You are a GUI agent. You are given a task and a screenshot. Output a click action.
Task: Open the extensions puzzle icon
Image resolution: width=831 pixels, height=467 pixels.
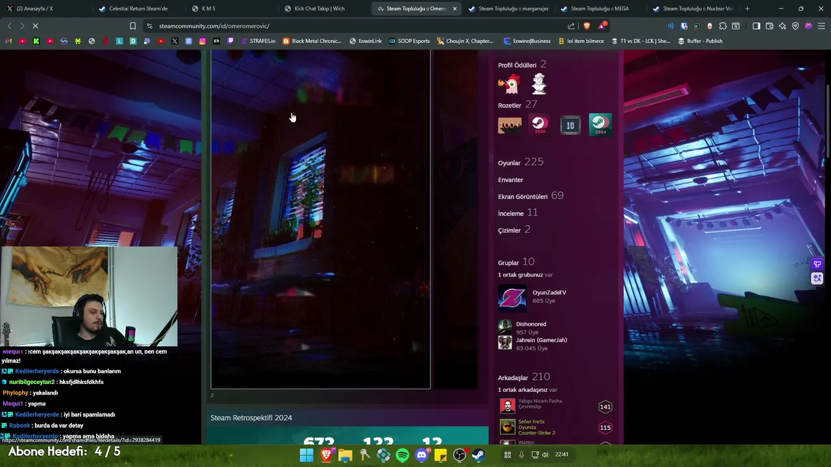click(x=723, y=26)
